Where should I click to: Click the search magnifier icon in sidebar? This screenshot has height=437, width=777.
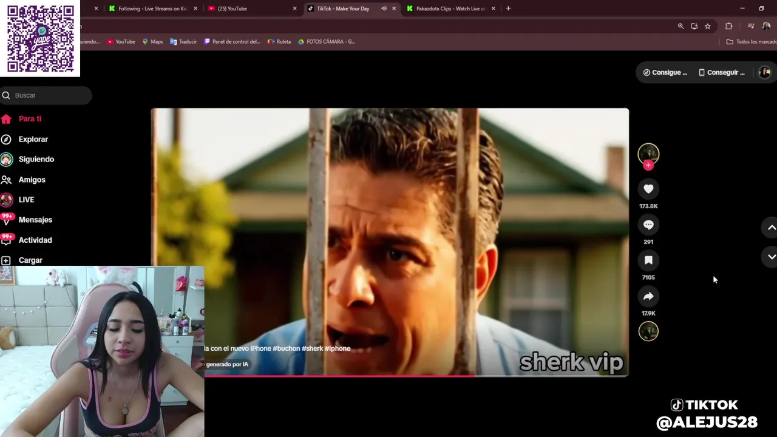pyautogui.click(x=6, y=95)
